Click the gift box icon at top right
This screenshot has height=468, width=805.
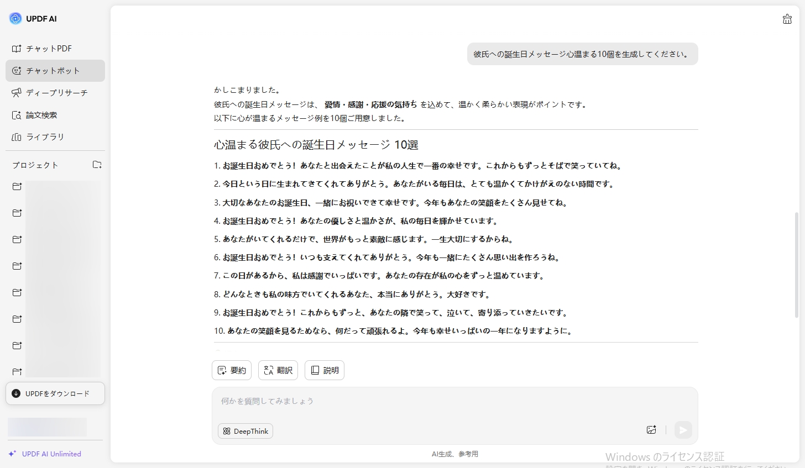click(787, 19)
